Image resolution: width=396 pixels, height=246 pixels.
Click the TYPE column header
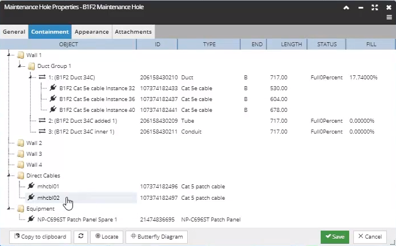(x=209, y=45)
